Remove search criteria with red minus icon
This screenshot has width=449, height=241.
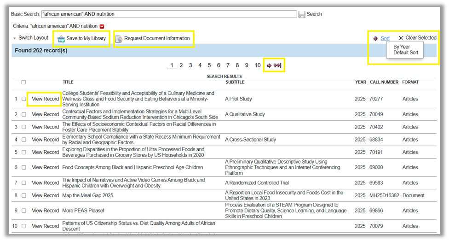click(102, 27)
